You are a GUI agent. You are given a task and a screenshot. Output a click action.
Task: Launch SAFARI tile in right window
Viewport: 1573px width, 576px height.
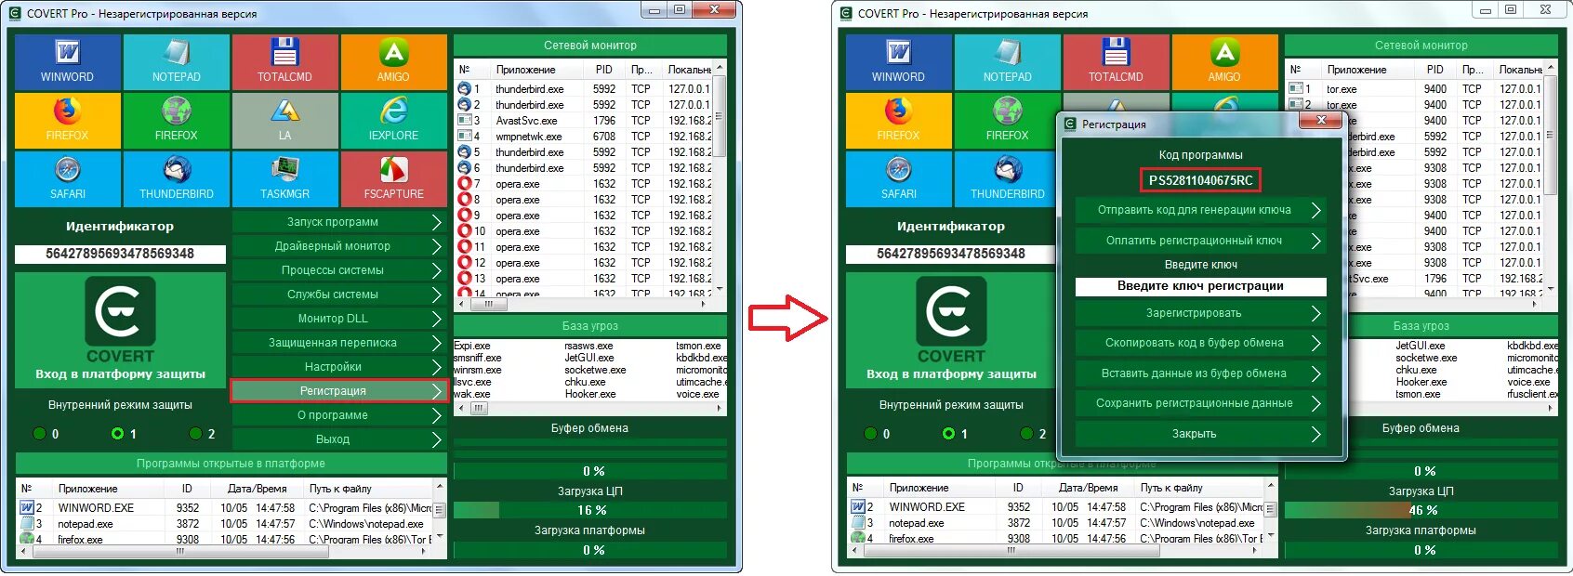click(899, 178)
